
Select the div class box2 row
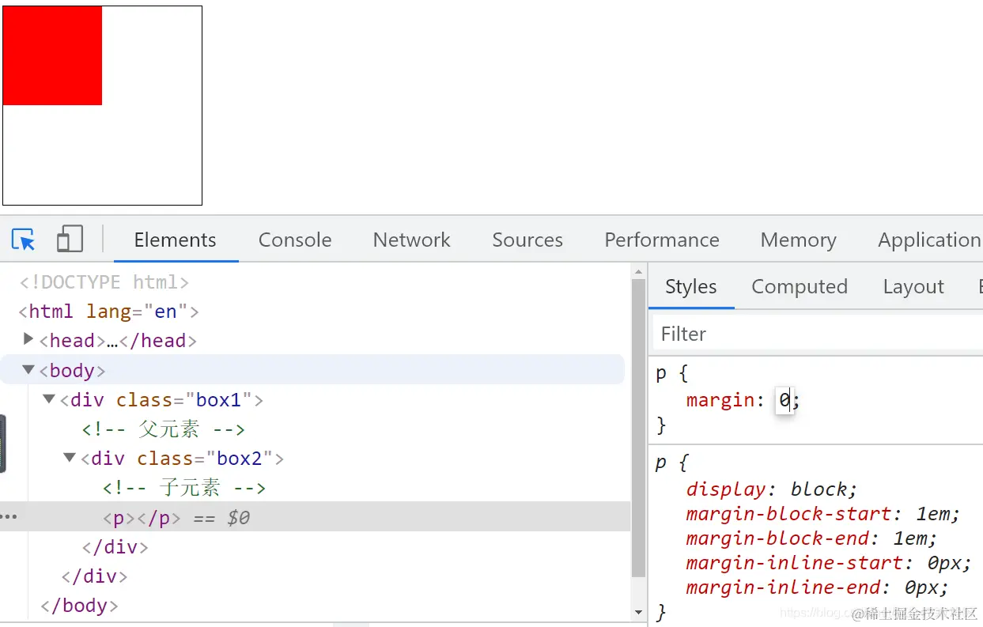[182, 459]
